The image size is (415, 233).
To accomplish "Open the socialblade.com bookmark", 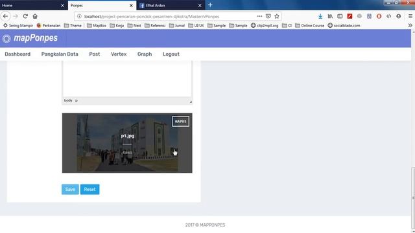I will 344,26.
